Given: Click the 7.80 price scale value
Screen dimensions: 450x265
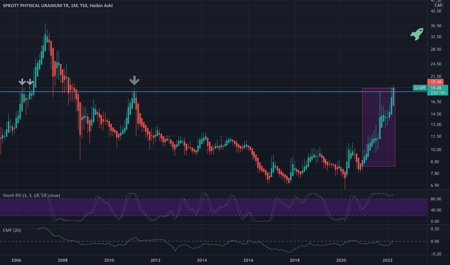Looking at the screenshot, I should 435,173.
